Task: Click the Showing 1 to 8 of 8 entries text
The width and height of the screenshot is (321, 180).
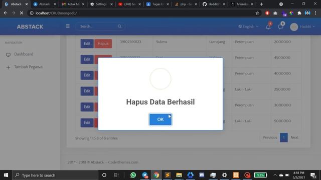Action: (x=96, y=138)
